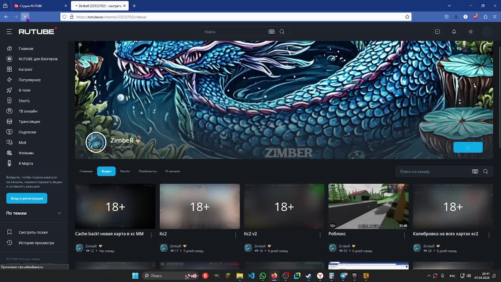Focus the Поиск по каналу field

coord(434,171)
